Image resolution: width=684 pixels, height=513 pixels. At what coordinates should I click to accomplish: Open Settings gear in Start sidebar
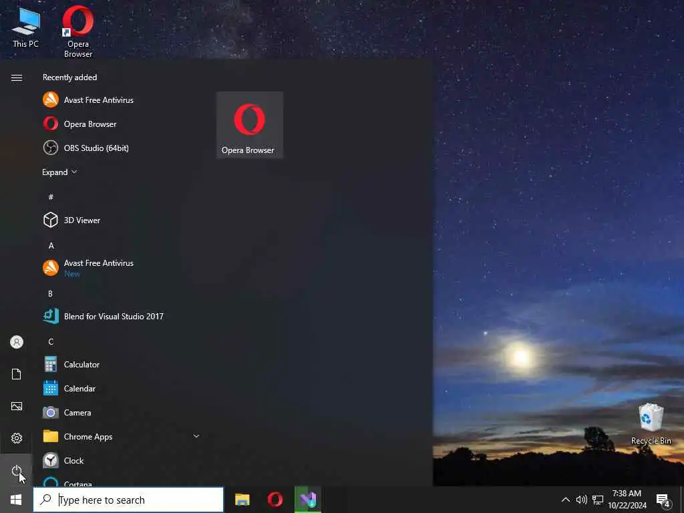click(17, 438)
